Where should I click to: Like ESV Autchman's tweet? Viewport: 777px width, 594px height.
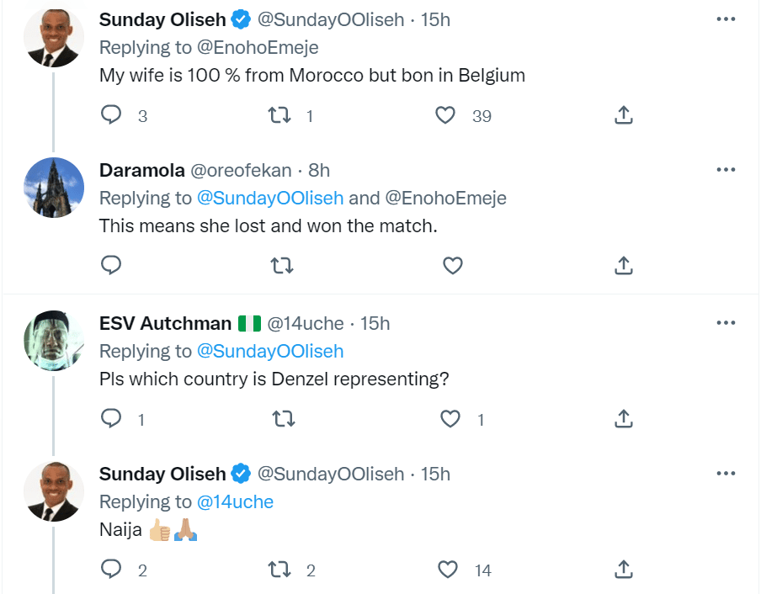tap(452, 418)
